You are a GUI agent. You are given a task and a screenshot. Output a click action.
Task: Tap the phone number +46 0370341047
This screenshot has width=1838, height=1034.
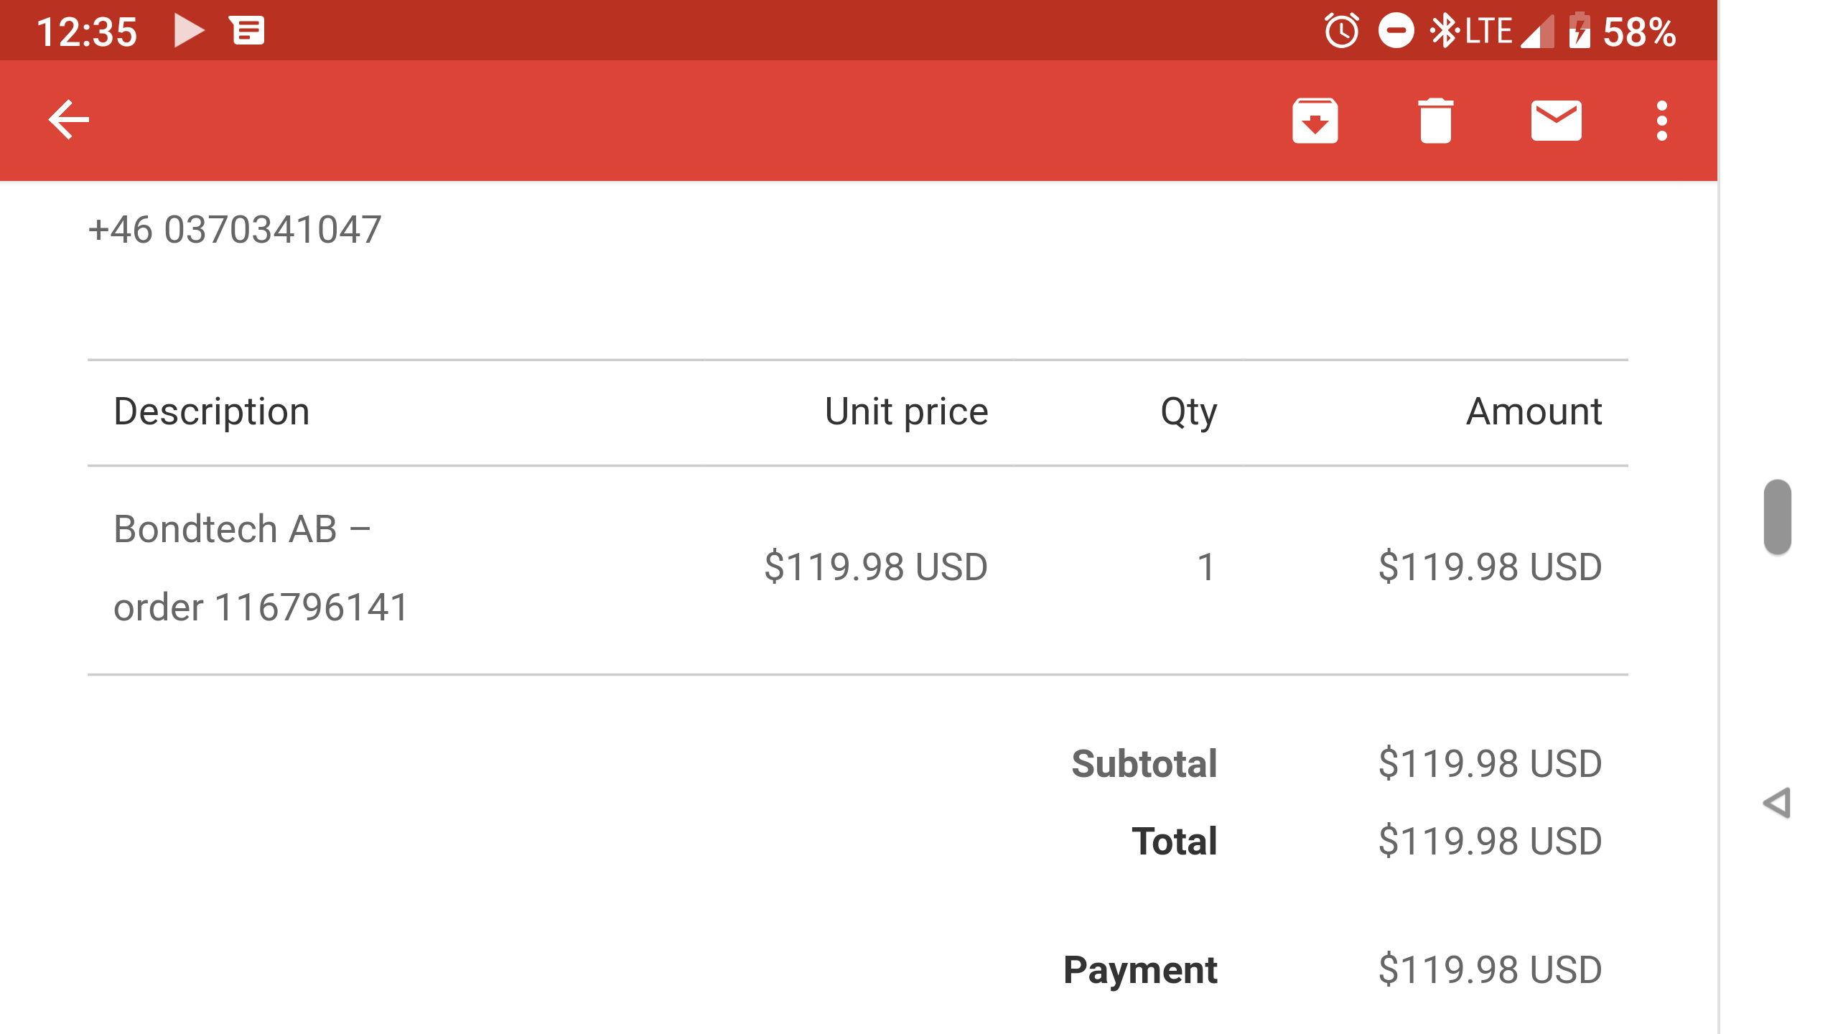coord(235,230)
